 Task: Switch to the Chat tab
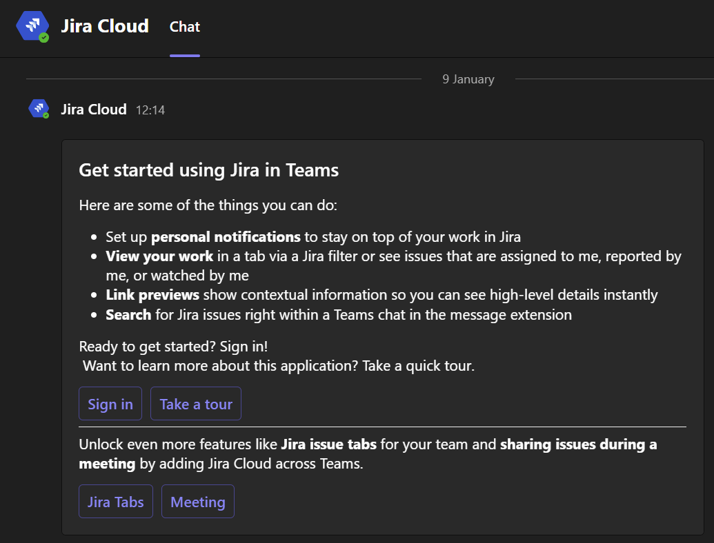point(184,26)
